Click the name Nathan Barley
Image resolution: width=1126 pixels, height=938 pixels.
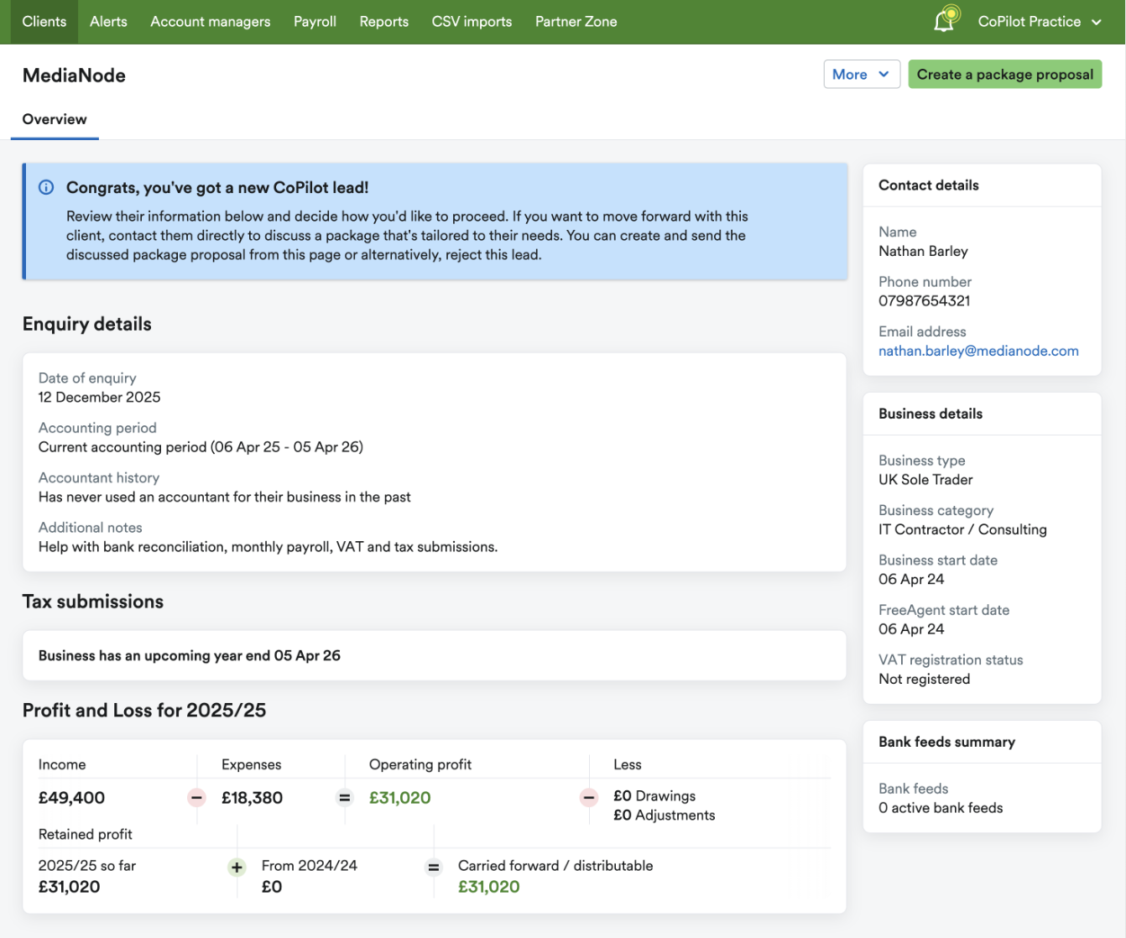coord(923,251)
